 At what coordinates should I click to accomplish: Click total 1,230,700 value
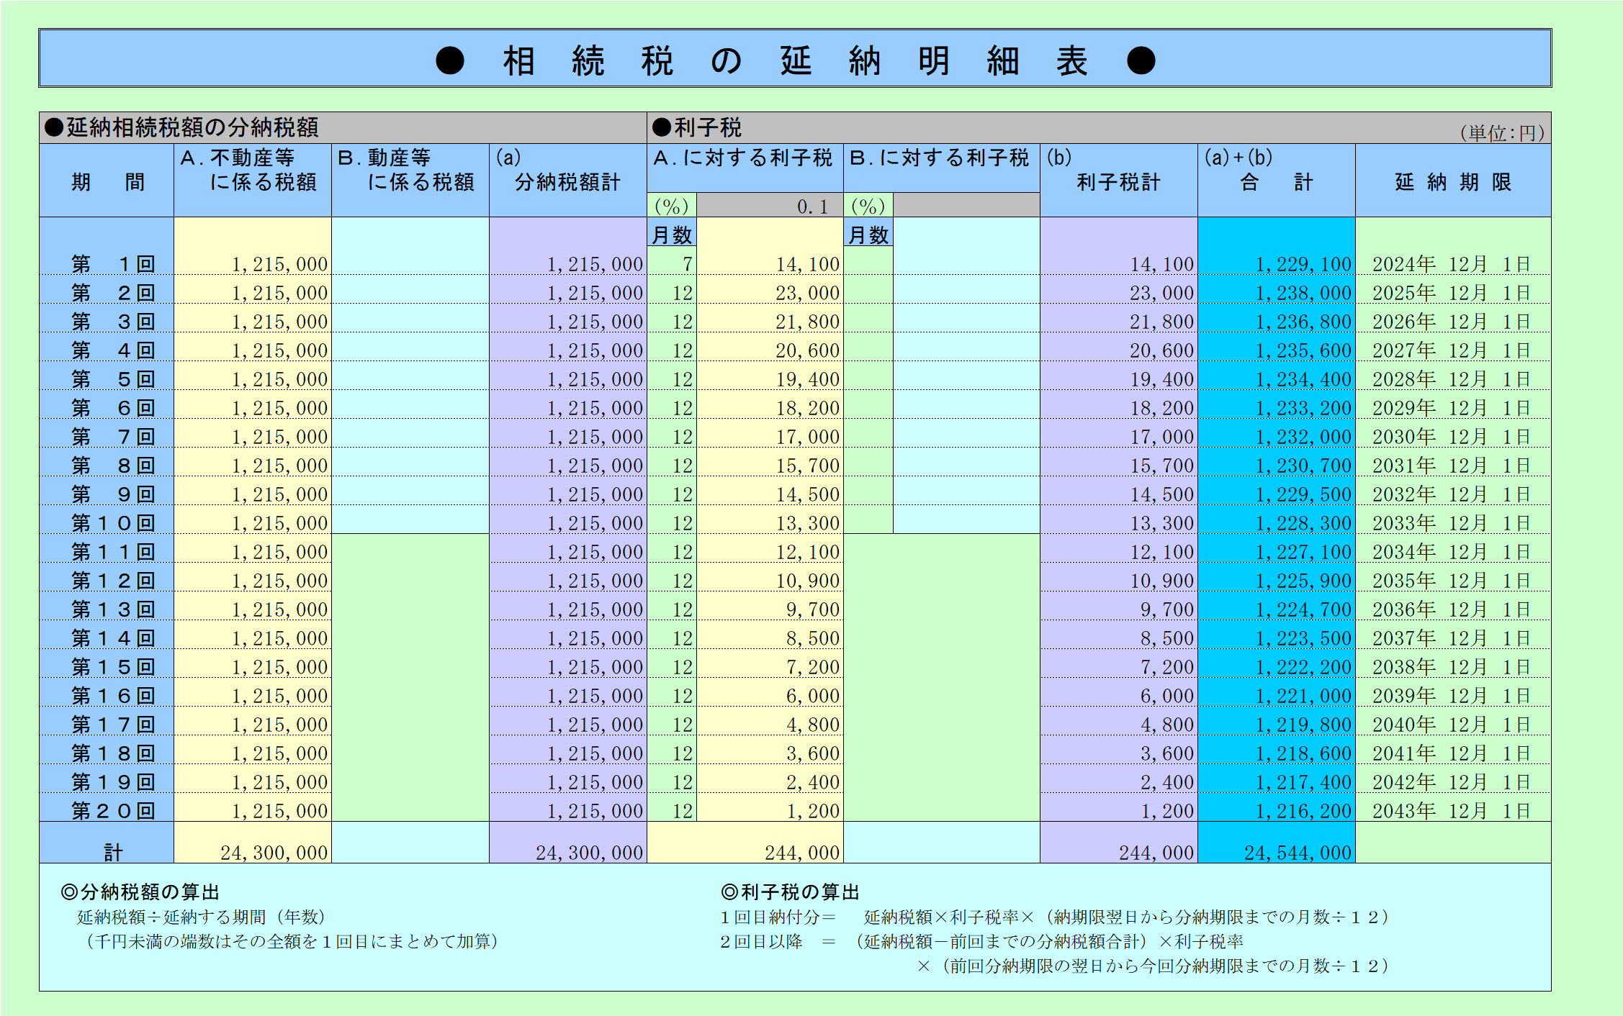[1303, 466]
